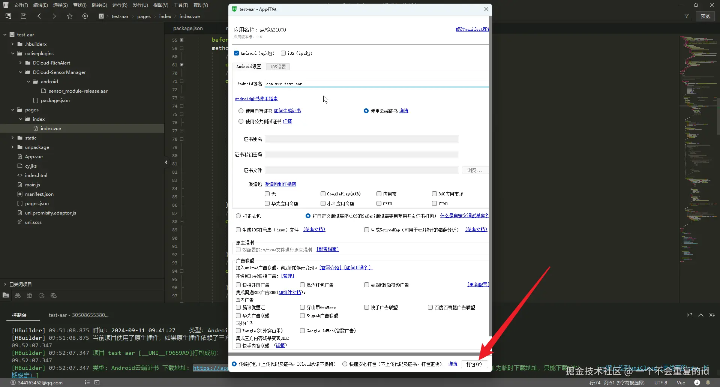The width and height of the screenshot is (720, 387).
Task: Click the Android包名 input field
Action: pyautogui.click(x=377, y=84)
